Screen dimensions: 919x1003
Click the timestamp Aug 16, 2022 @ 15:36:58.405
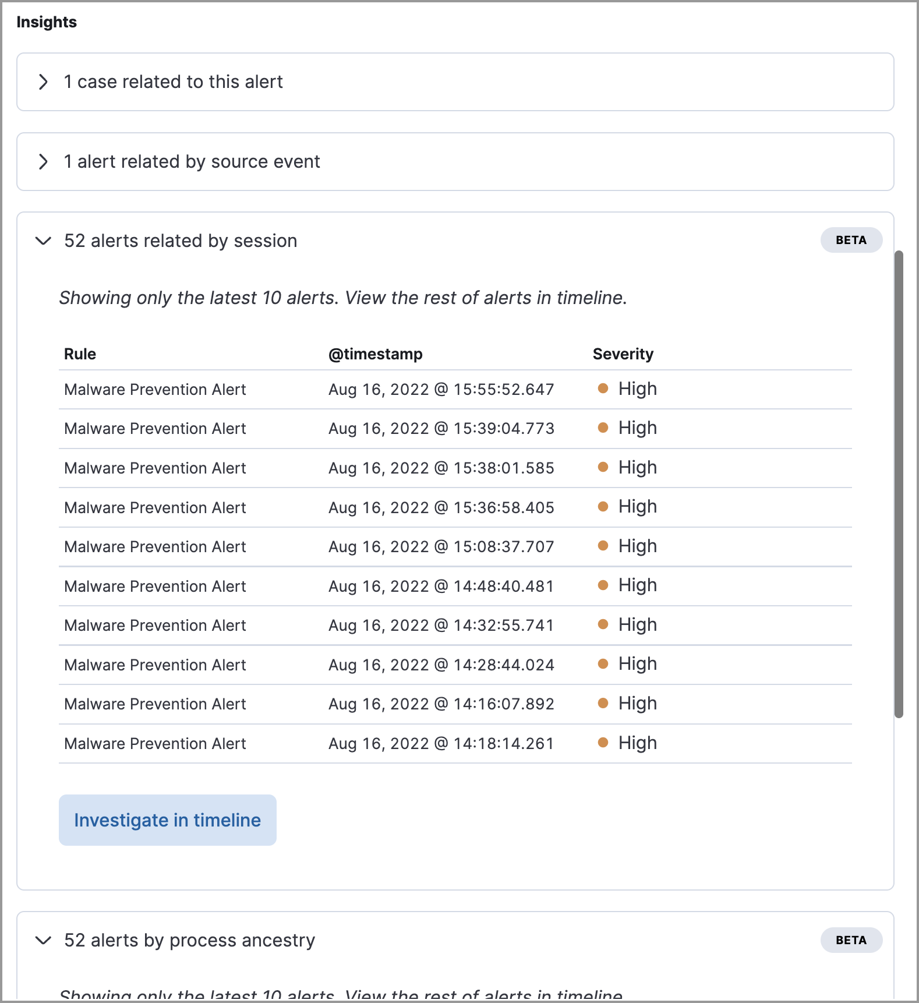(441, 508)
